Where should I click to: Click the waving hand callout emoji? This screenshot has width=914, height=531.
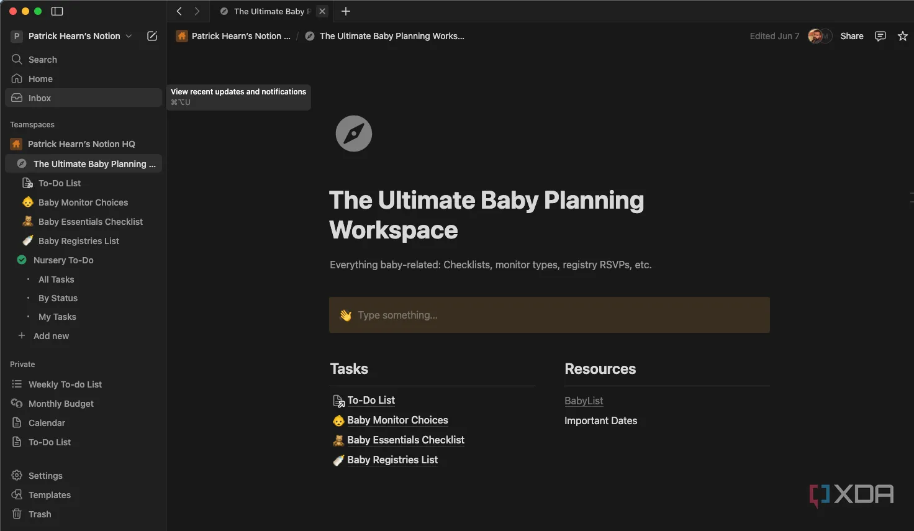click(x=346, y=315)
